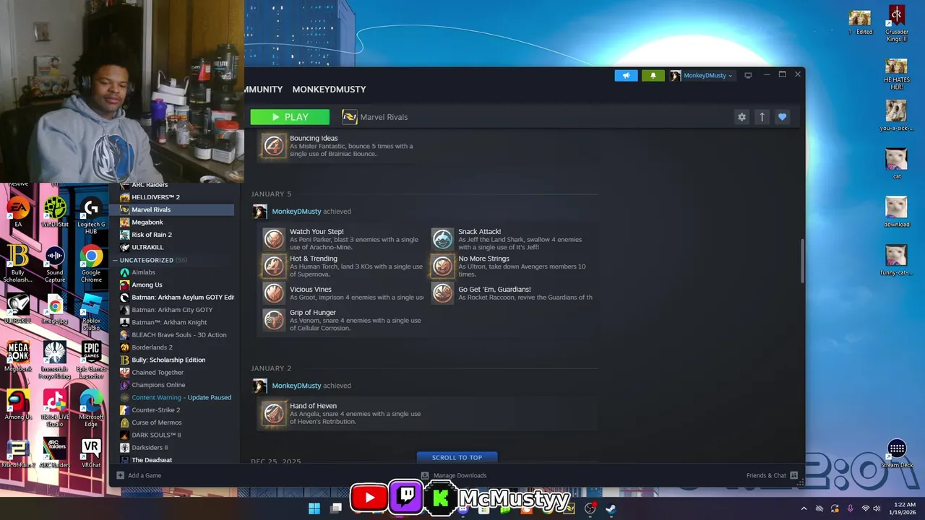The width and height of the screenshot is (925, 520).
Task: Select the Roblox Studio desktop shortcut
Action: [91, 313]
